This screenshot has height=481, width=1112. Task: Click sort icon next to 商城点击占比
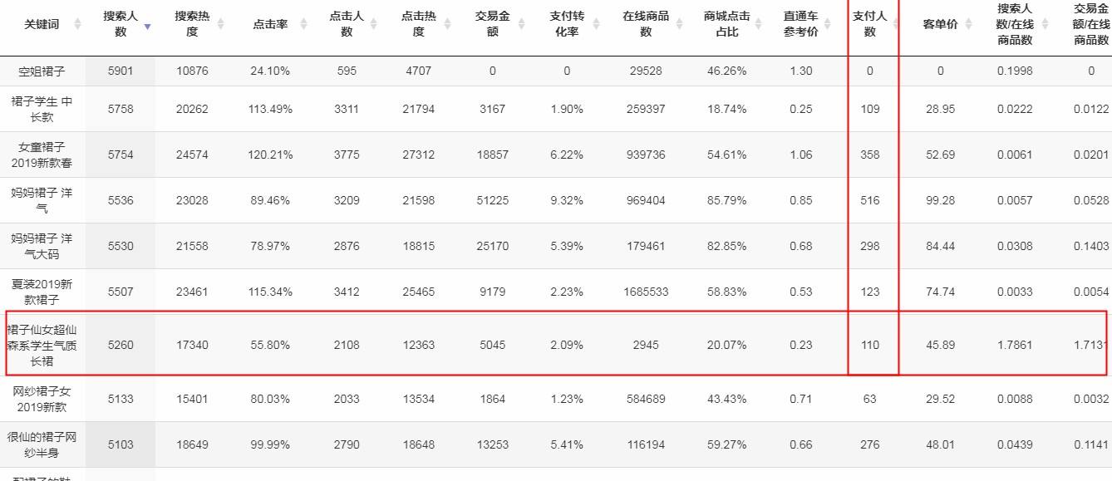758,24
